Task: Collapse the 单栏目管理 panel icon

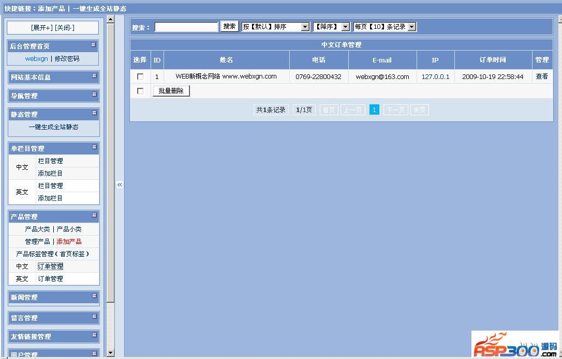Action: point(94,147)
